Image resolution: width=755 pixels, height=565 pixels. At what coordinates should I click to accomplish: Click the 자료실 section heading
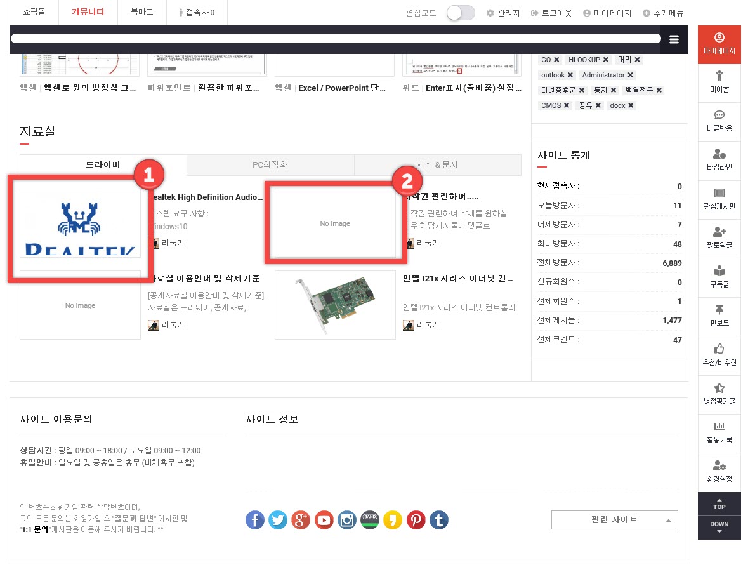pyautogui.click(x=37, y=131)
